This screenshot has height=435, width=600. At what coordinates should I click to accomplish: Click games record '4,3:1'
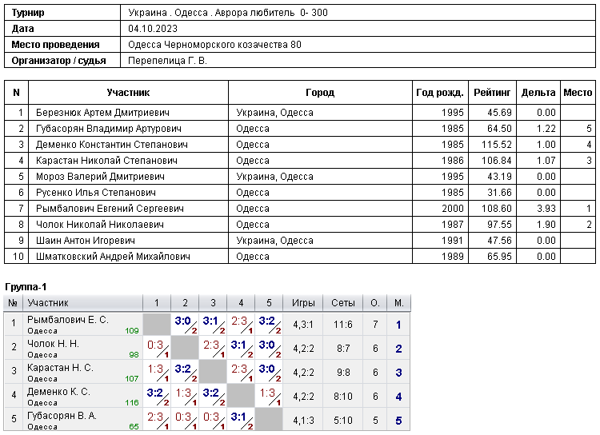[x=303, y=325]
